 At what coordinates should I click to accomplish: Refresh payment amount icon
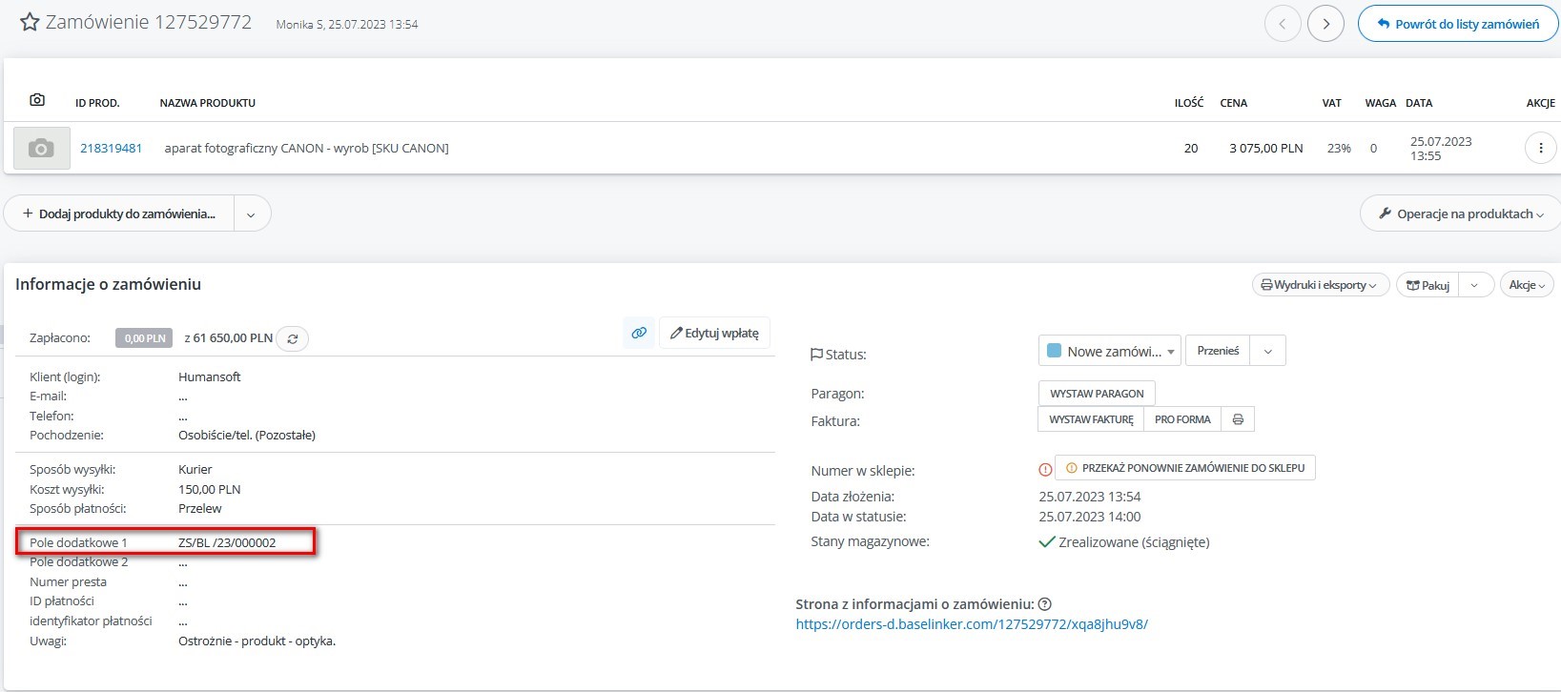293,338
